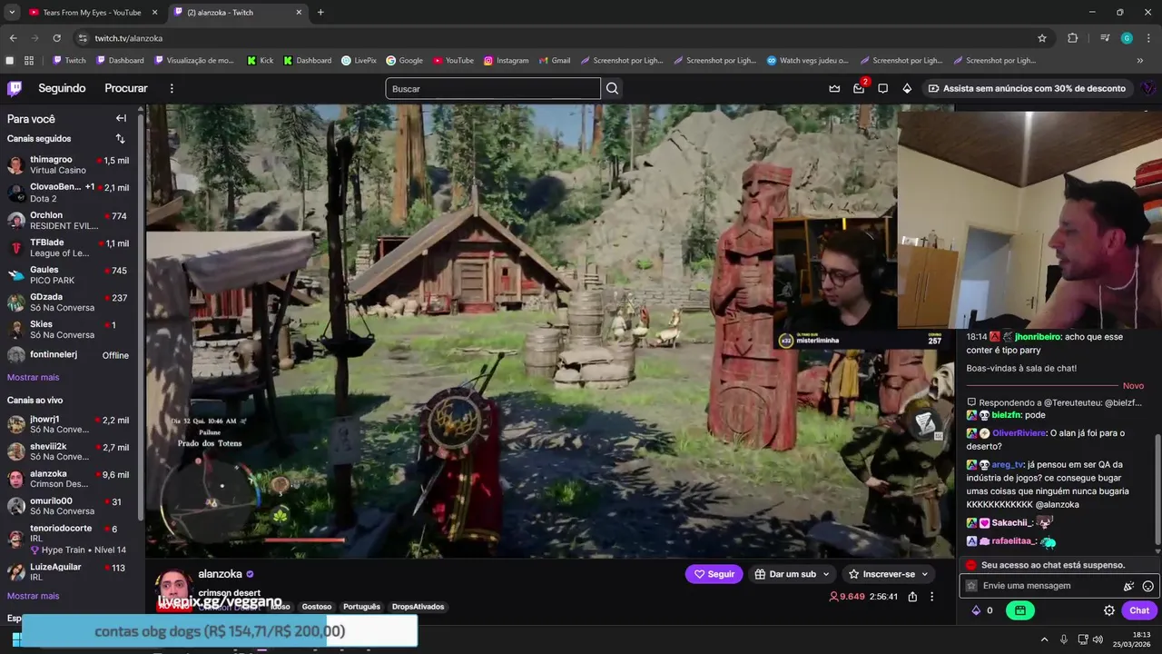Expand followed channels with Mostrar mais
The image size is (1162, 654).
pyautogui.click(x=33, y=377)
